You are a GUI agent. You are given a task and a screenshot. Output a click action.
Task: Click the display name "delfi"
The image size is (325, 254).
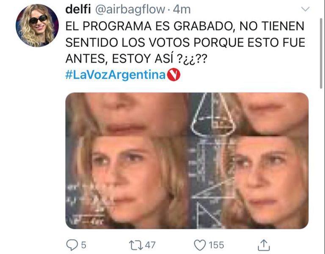pyautogui.click(x=78, y=9)
